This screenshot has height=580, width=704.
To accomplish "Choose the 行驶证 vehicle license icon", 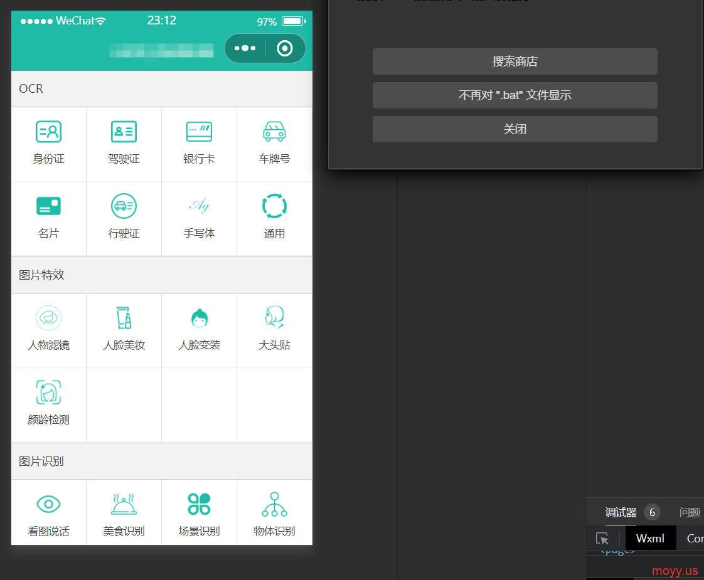I will 124,206.
